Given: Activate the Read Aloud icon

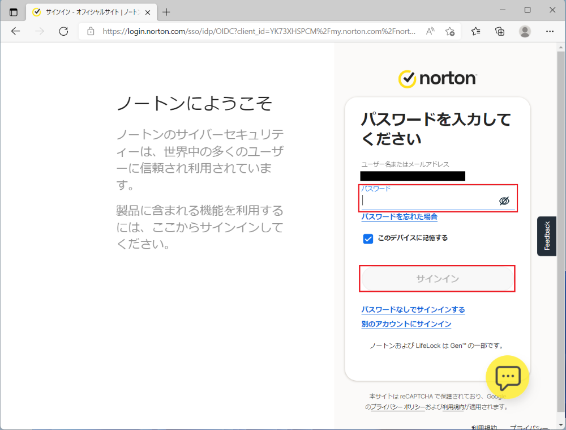Looking at the screenshot, I should point(430,31).
